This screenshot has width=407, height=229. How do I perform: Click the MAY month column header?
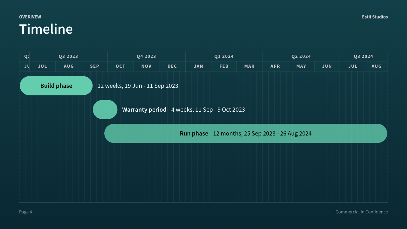click(x=301, y=66)
